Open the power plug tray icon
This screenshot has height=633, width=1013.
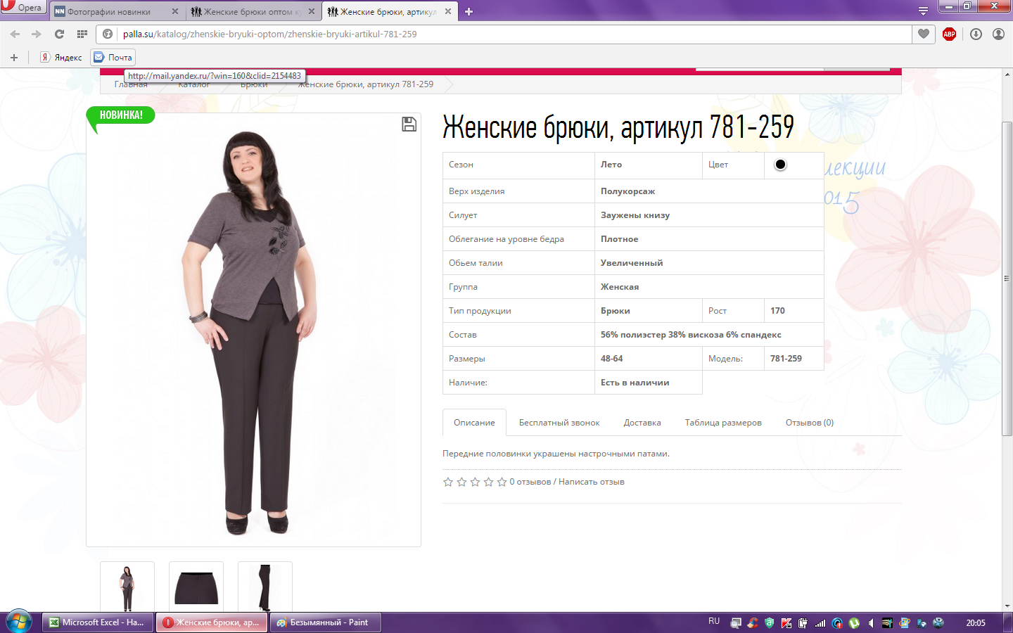803,623
